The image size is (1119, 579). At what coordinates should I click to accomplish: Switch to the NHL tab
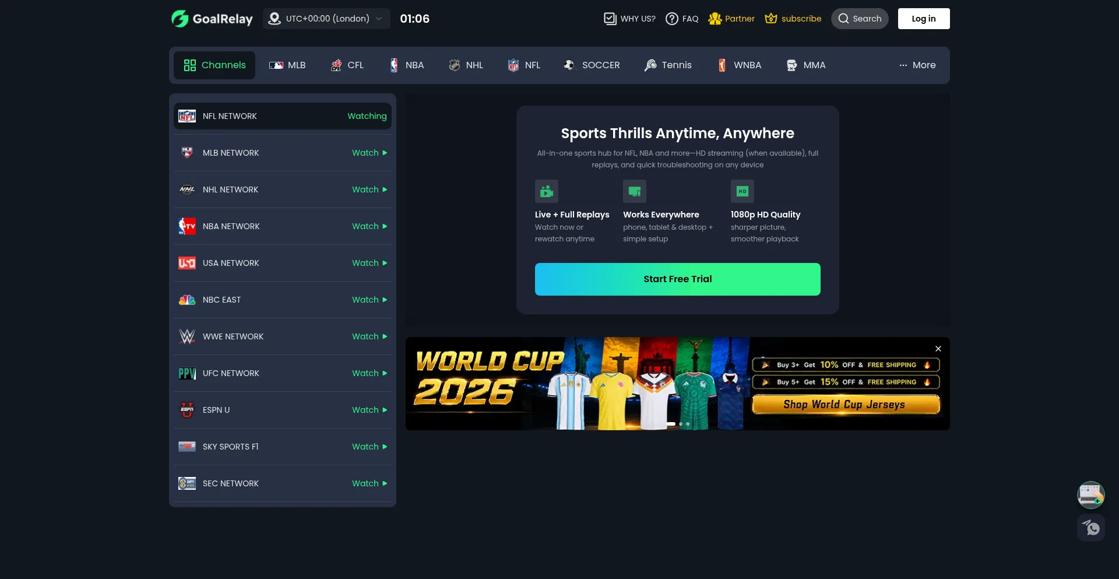pyautogui.click(x=466, y=65)
